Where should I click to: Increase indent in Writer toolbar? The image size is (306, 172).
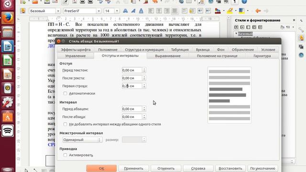pyautogui.click(x=208, y=11)
